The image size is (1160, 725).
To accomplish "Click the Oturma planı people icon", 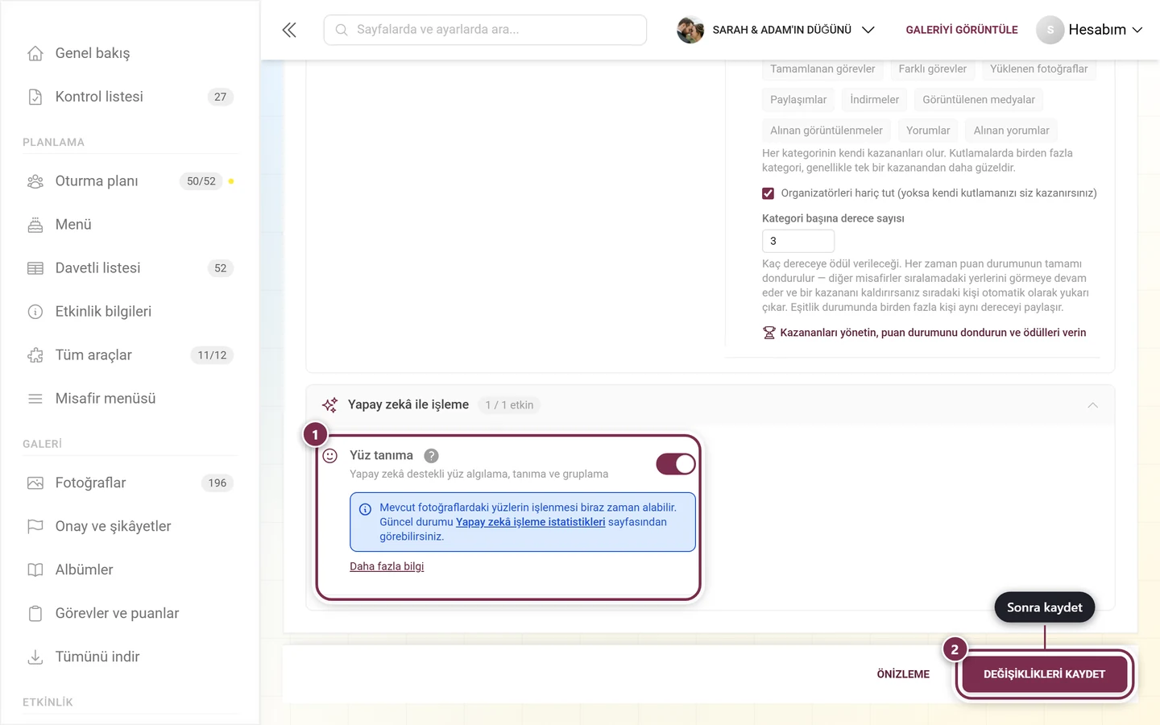I will pyautogui.click(x=35, y=181).
